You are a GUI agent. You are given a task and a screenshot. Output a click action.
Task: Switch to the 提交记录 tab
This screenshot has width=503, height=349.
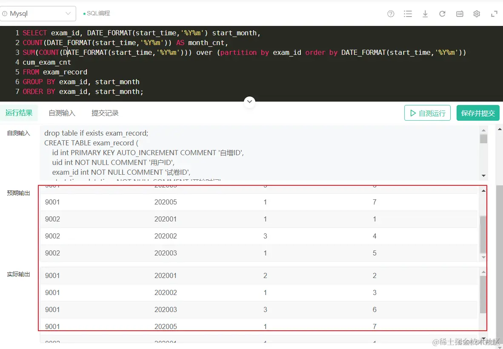click(105, 113)
